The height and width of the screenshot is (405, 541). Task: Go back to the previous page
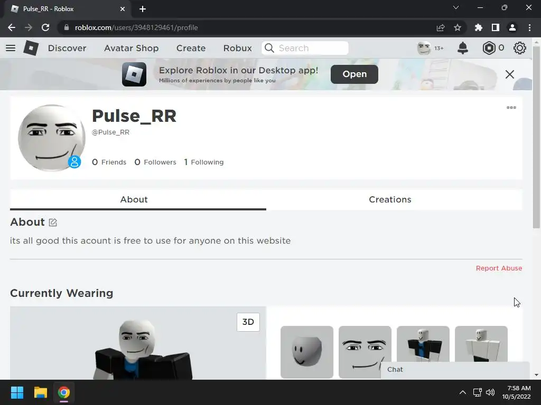pos(12,27)
